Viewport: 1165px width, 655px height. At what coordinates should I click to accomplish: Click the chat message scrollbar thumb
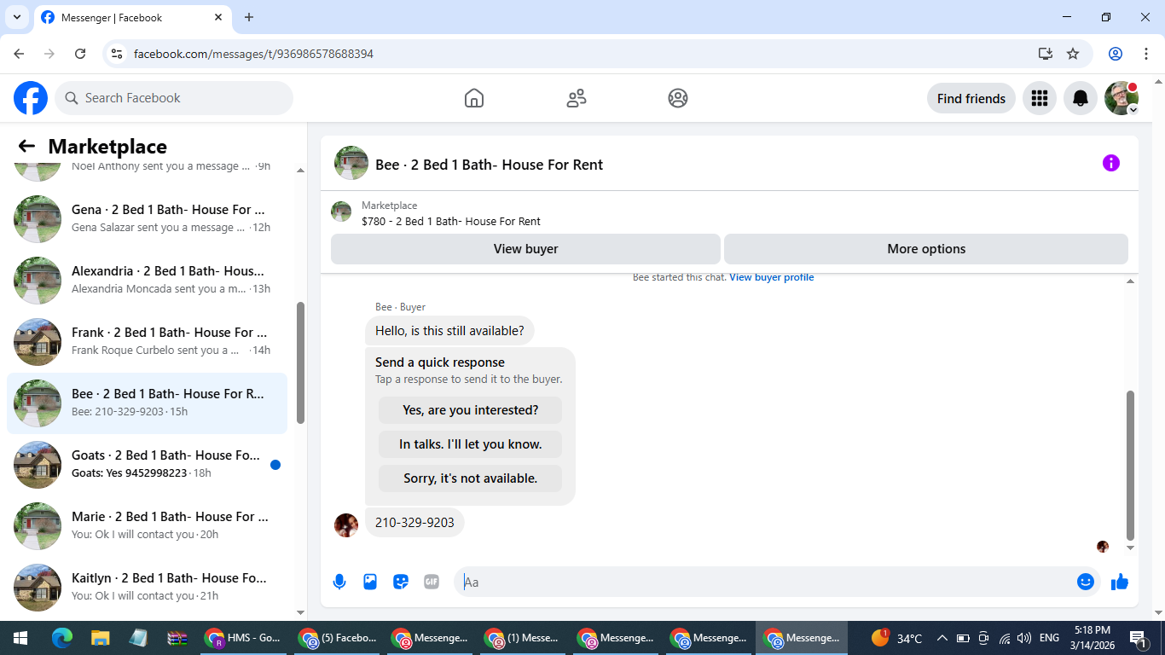tap(1131, 465)
